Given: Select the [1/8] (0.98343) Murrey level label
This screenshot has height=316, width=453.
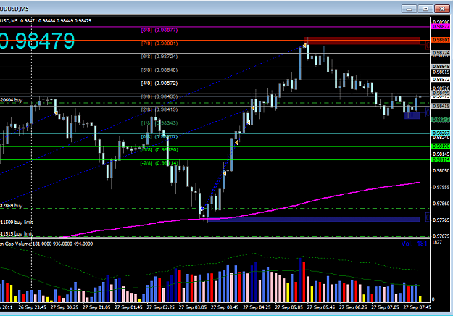Looking at the screenshot, I should point(159,123).
